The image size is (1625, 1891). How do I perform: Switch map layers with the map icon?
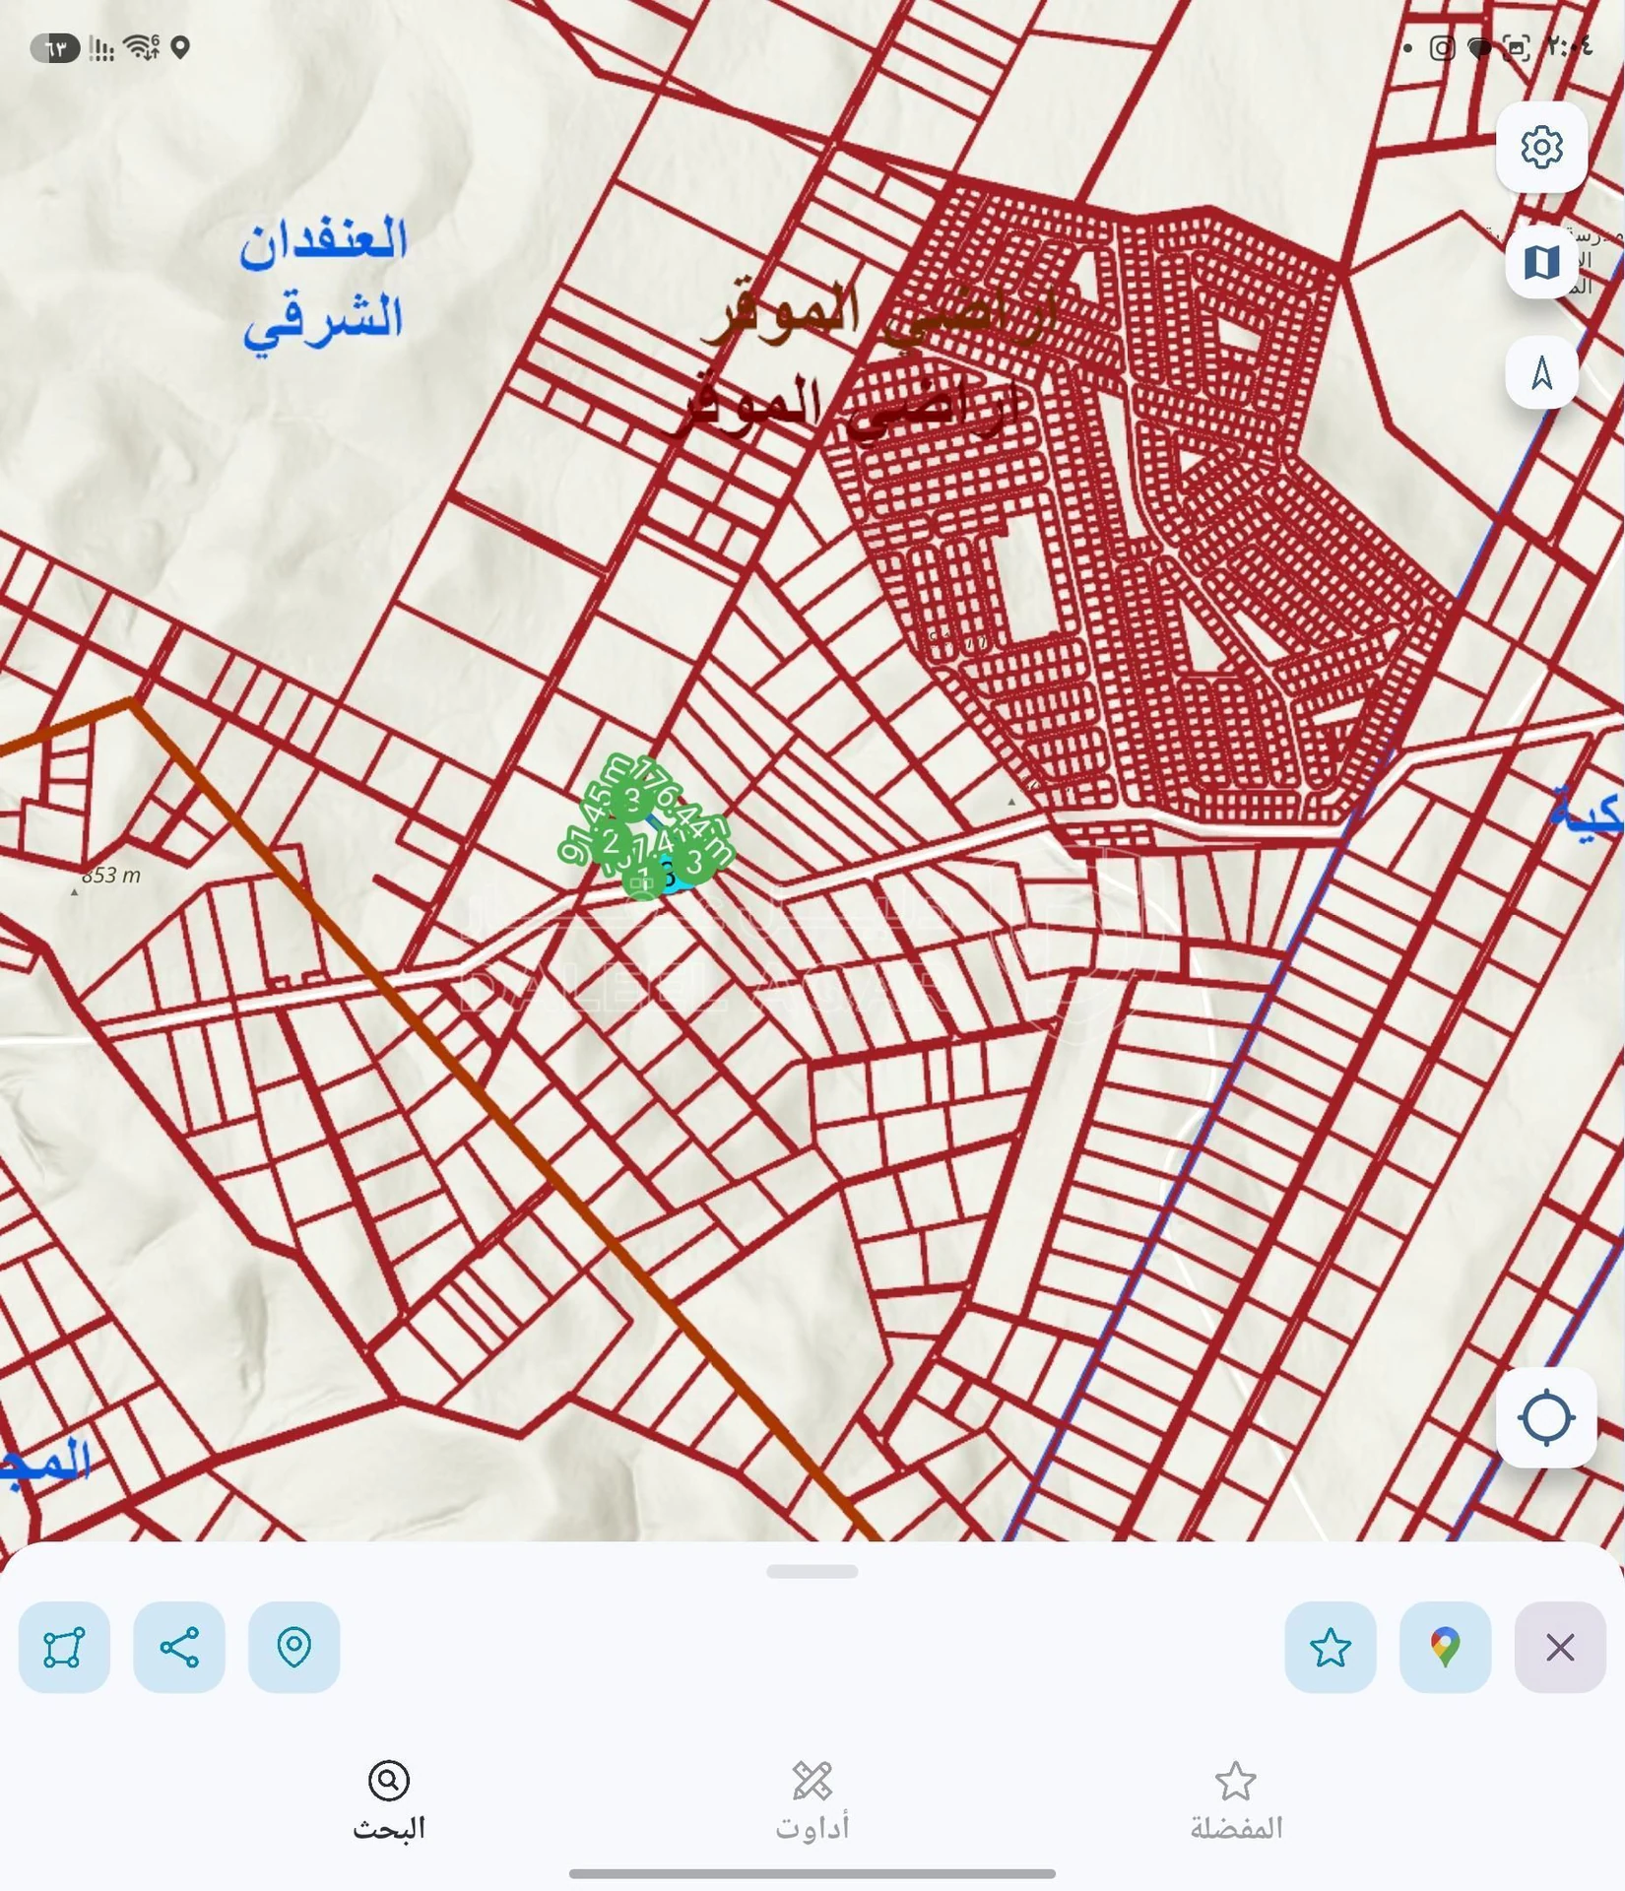[x=1541, y=262]
